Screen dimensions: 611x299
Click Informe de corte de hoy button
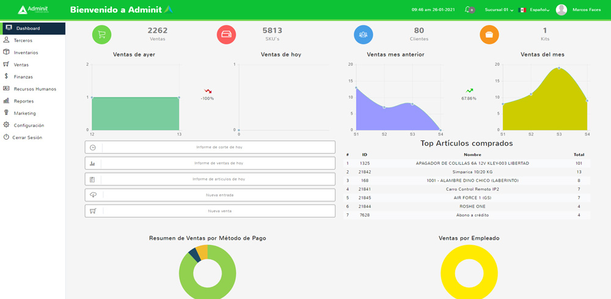click(210, 147)
